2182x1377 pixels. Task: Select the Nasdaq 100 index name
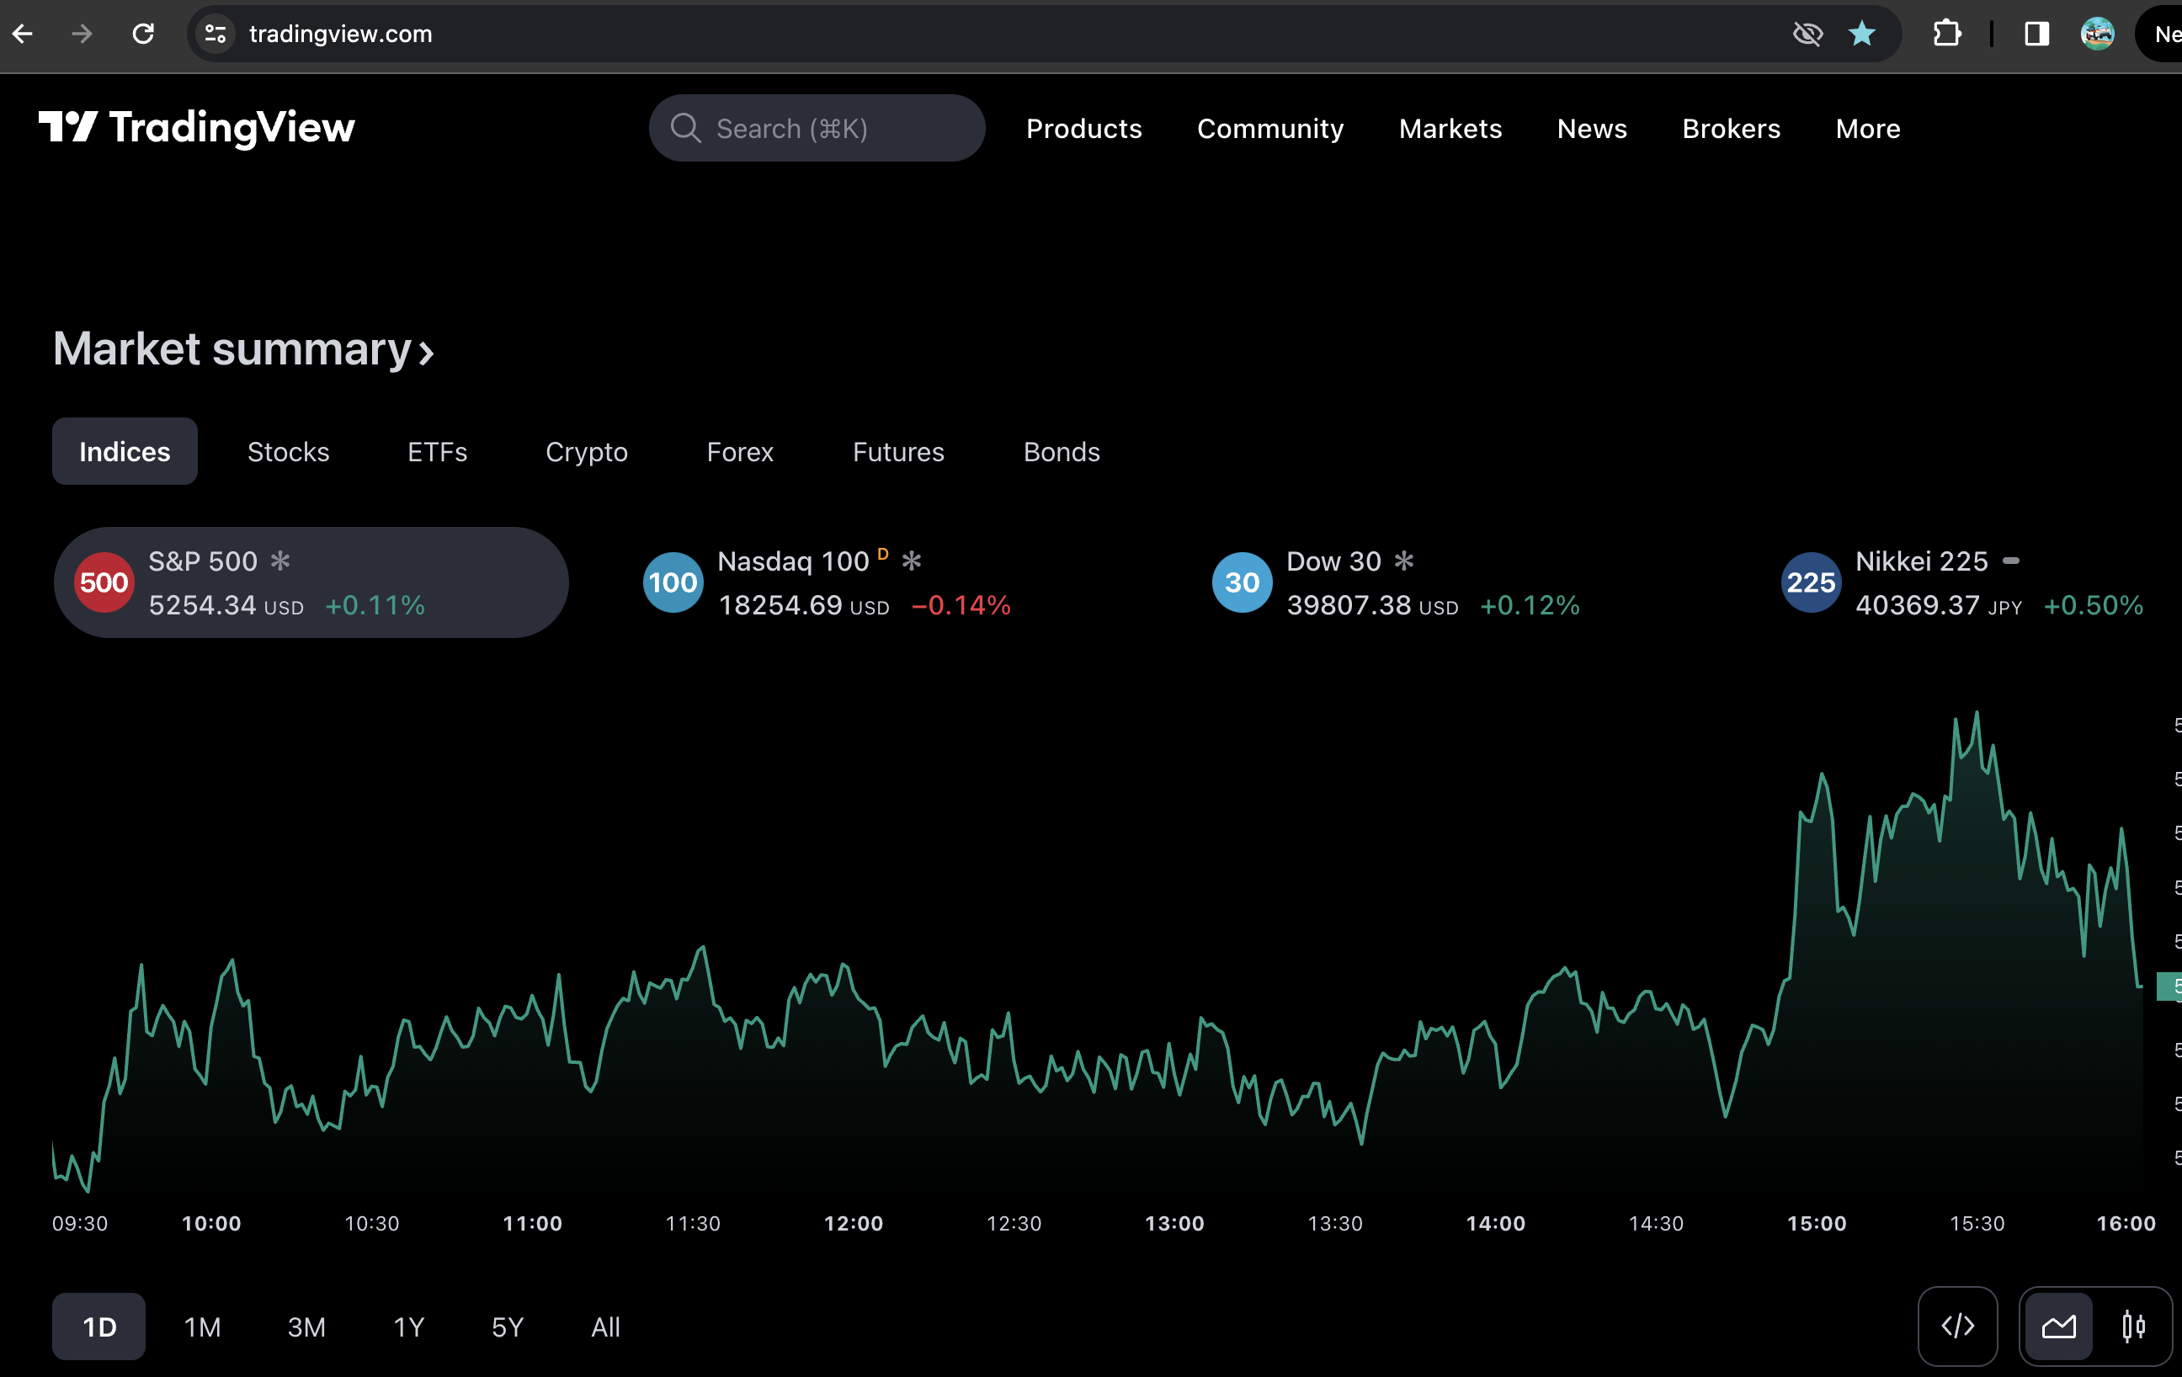pyautogui.click(x=793, y=561)
